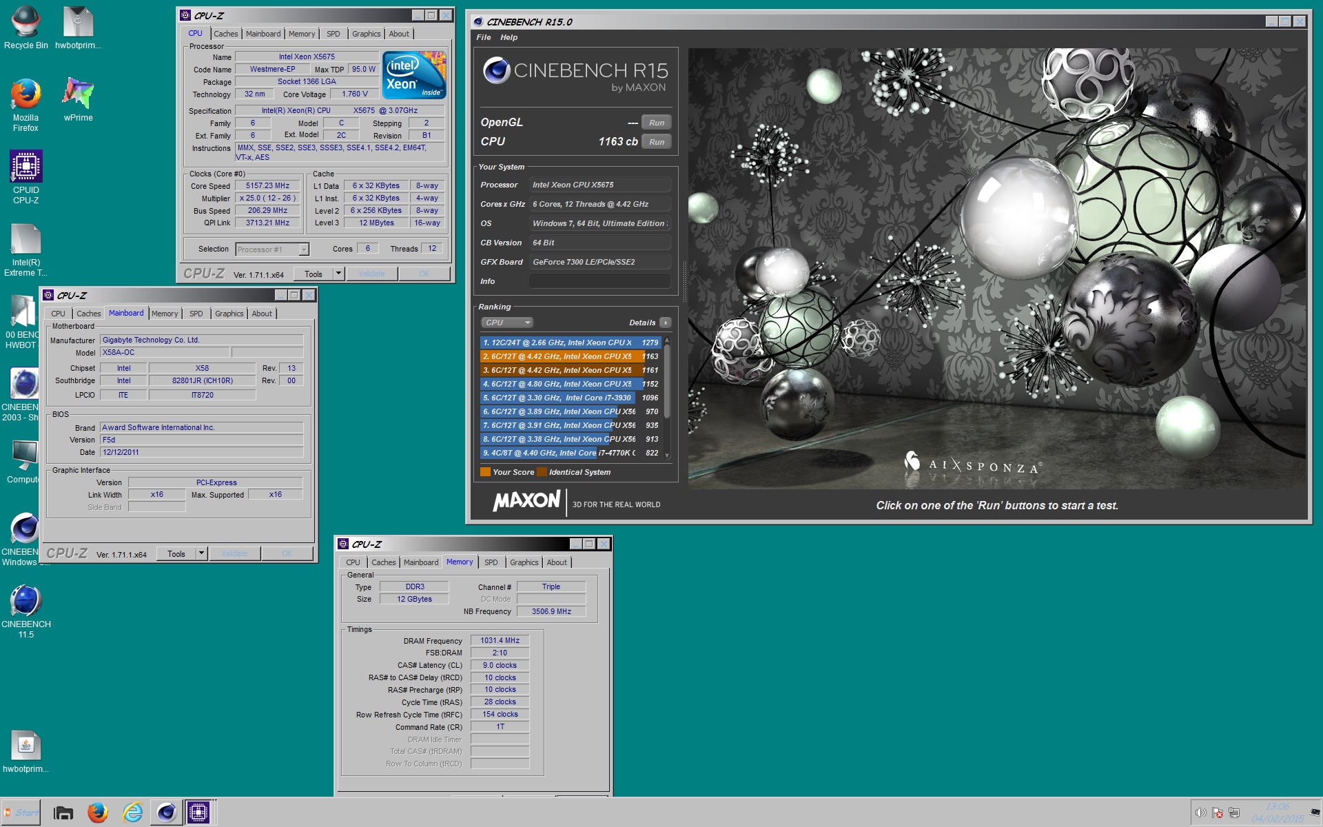1323x827 pixels.
Task: Click the GFX Board GeForce 7300 LE field
Action: pos(599,262)
